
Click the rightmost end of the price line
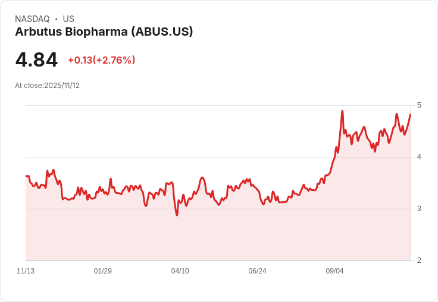tap(410, 115)
